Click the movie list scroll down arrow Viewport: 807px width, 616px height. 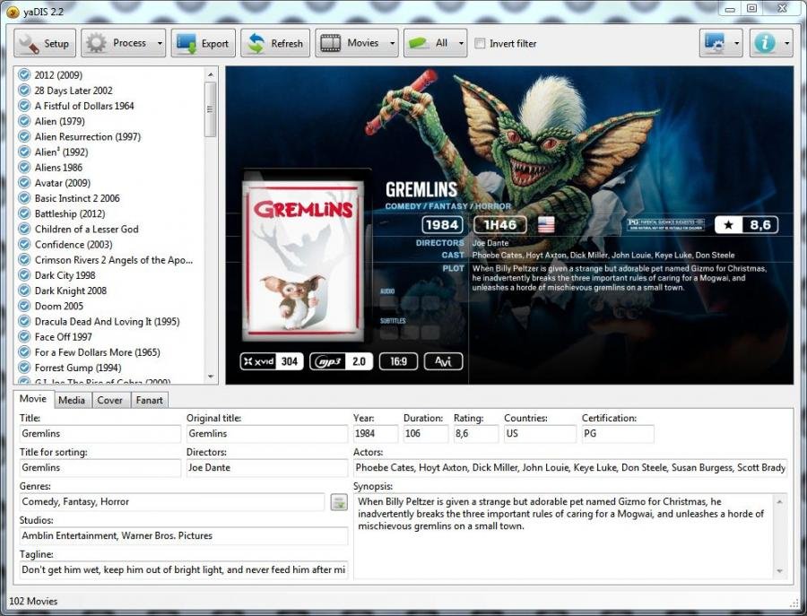210,377
